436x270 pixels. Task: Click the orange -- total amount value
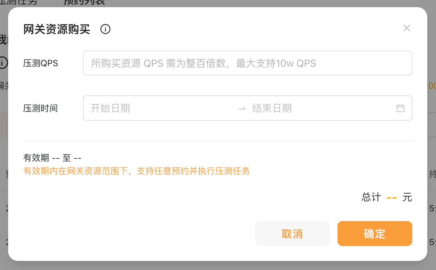(392, 197)
